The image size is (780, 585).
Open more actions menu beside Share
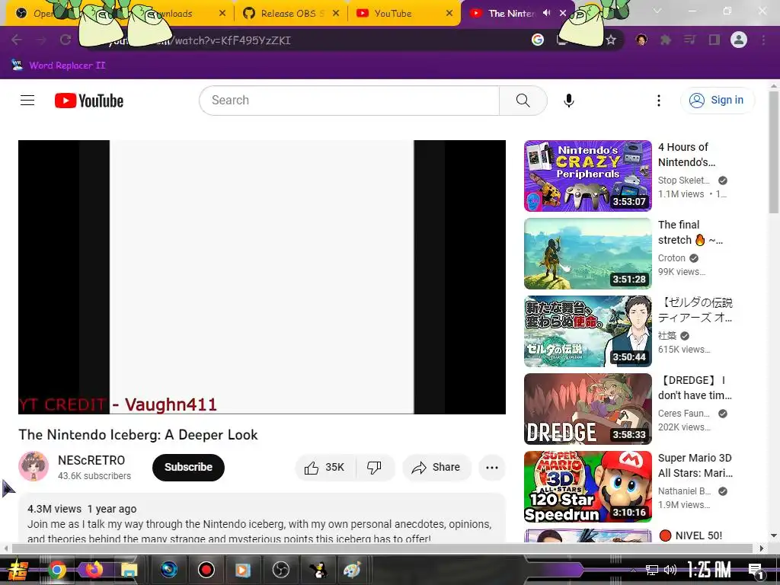492,468
